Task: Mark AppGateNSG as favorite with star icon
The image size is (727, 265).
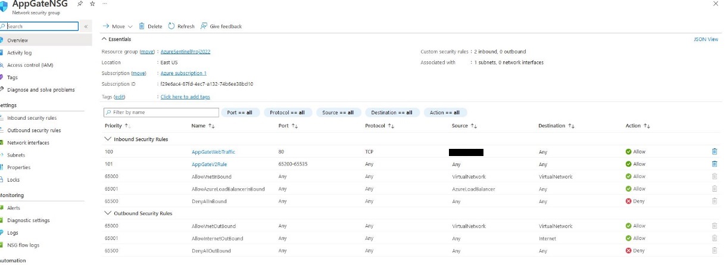Action: 92,4
